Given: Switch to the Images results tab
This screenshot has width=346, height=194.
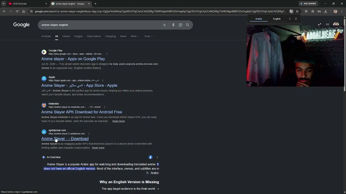Looking at the screenshot, I should click(78, 36).
